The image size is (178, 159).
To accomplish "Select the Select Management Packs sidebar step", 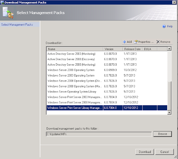I will coord(20,24).
